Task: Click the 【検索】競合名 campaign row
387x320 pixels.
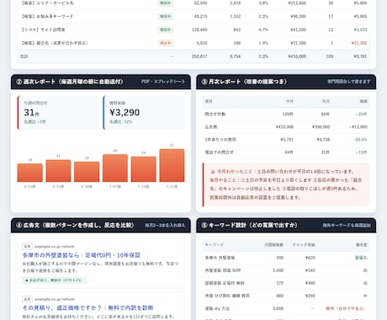Action: [x=193, y=43]
